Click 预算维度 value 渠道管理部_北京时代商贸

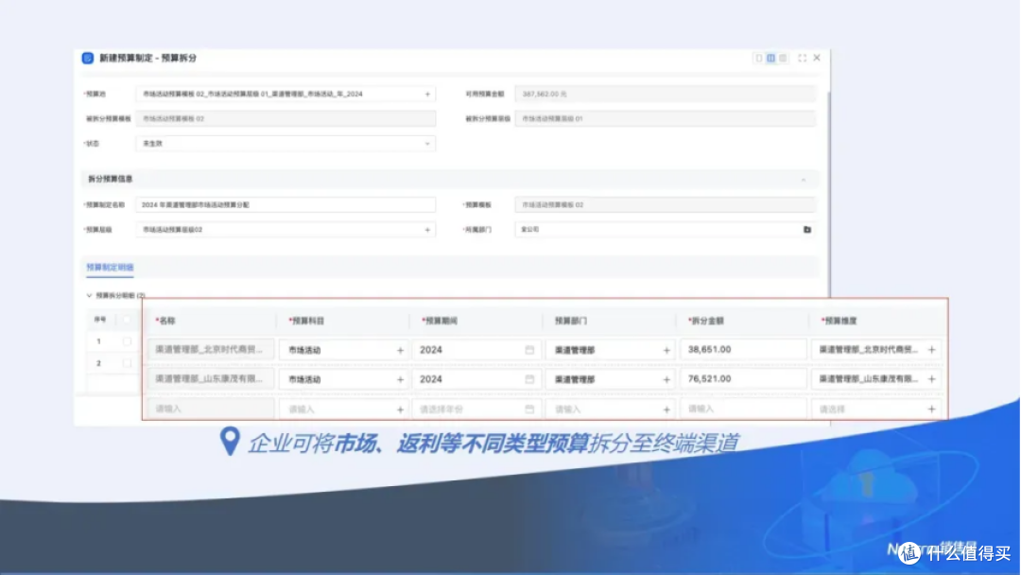click(x=868, y=350)
